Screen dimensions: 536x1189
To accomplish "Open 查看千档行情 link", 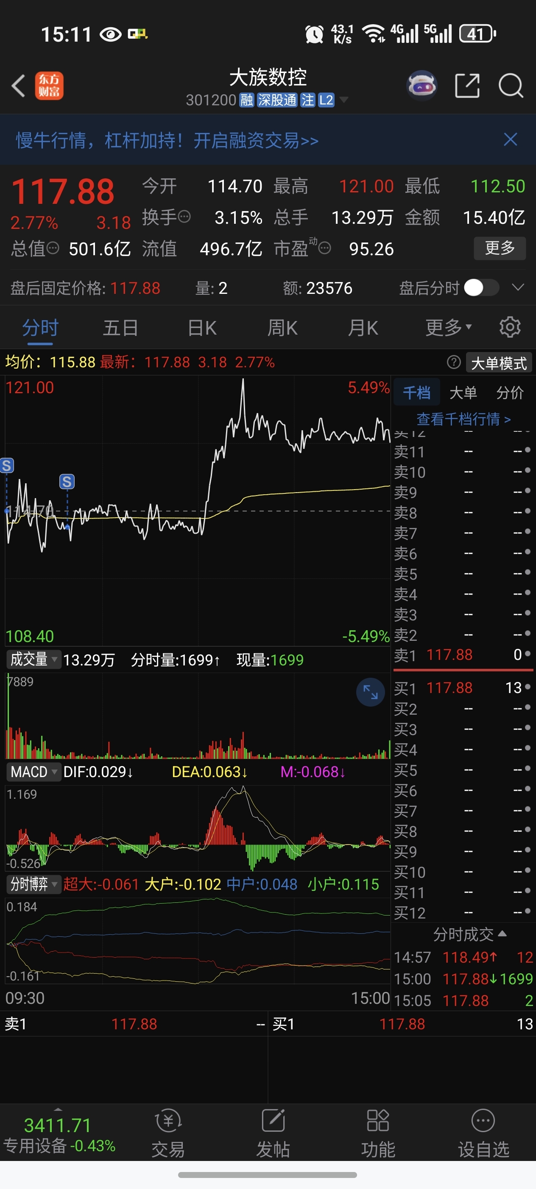I will tap(463, 419).
